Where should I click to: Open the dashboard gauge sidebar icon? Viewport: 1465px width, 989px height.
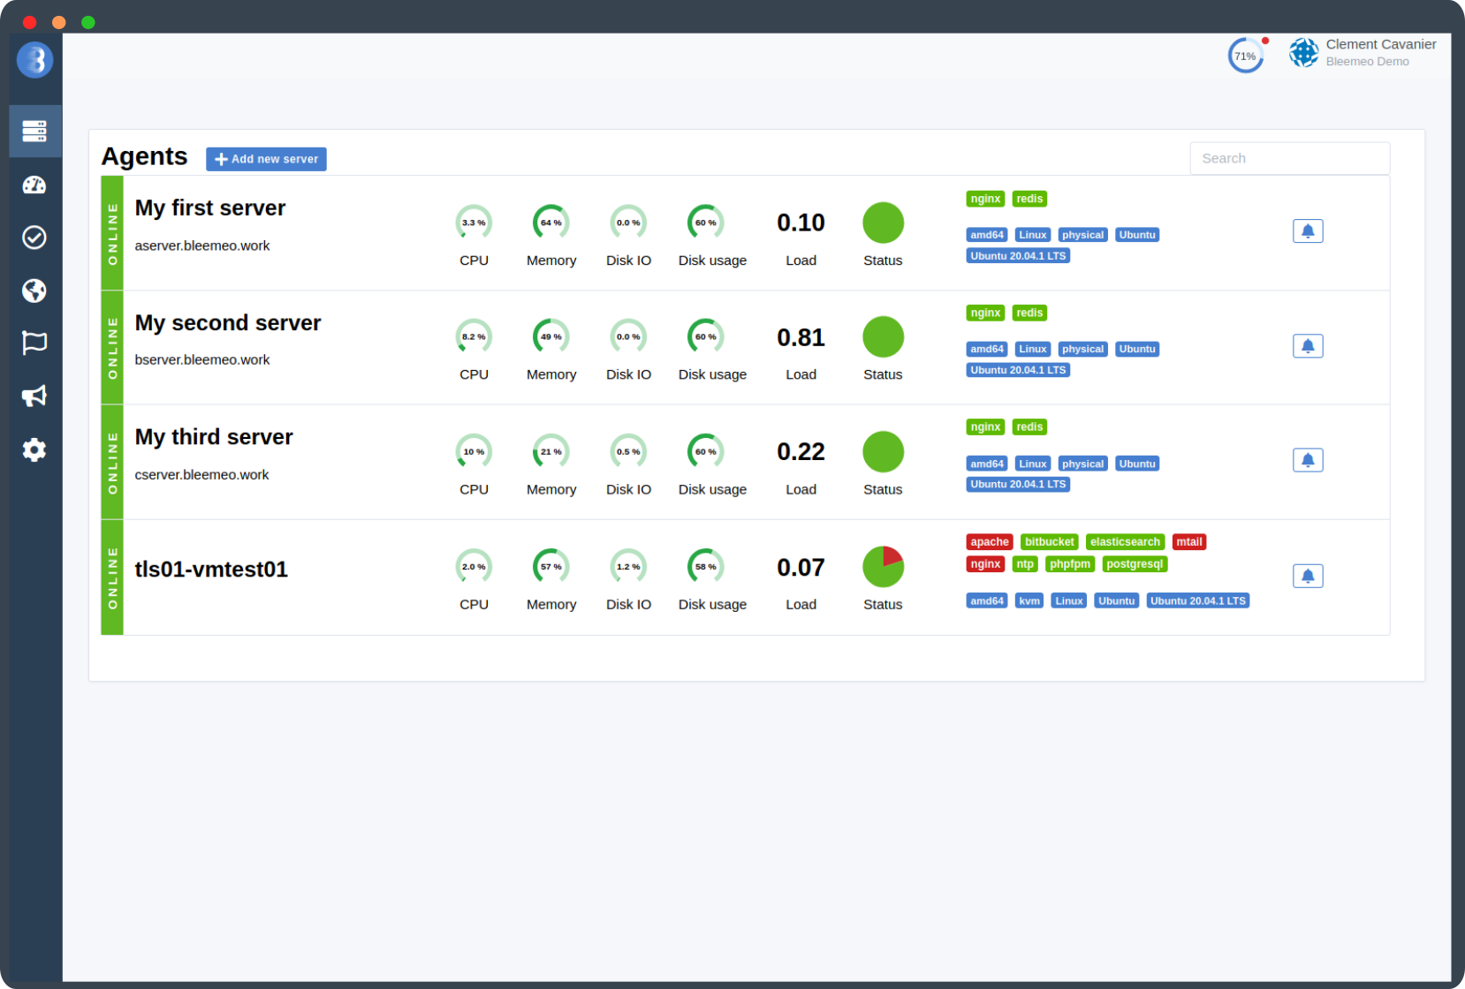[x=34, y=185]
